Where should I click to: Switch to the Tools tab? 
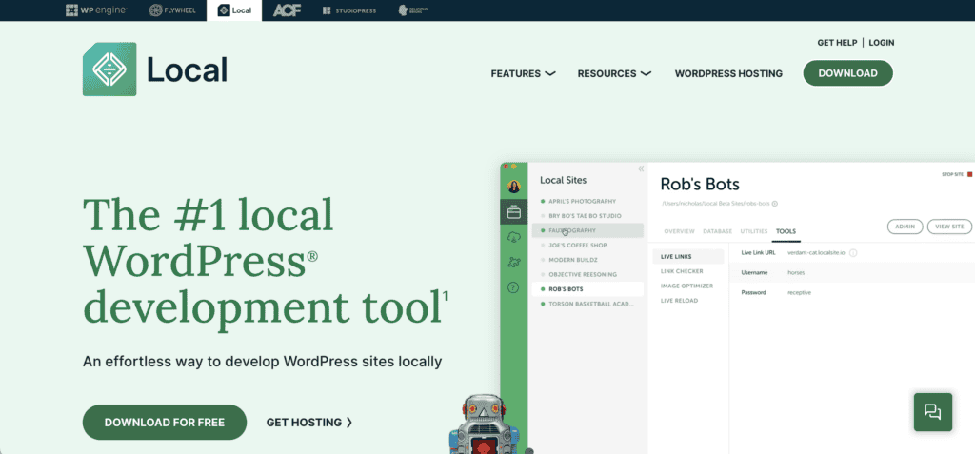[x=786, y=231]
